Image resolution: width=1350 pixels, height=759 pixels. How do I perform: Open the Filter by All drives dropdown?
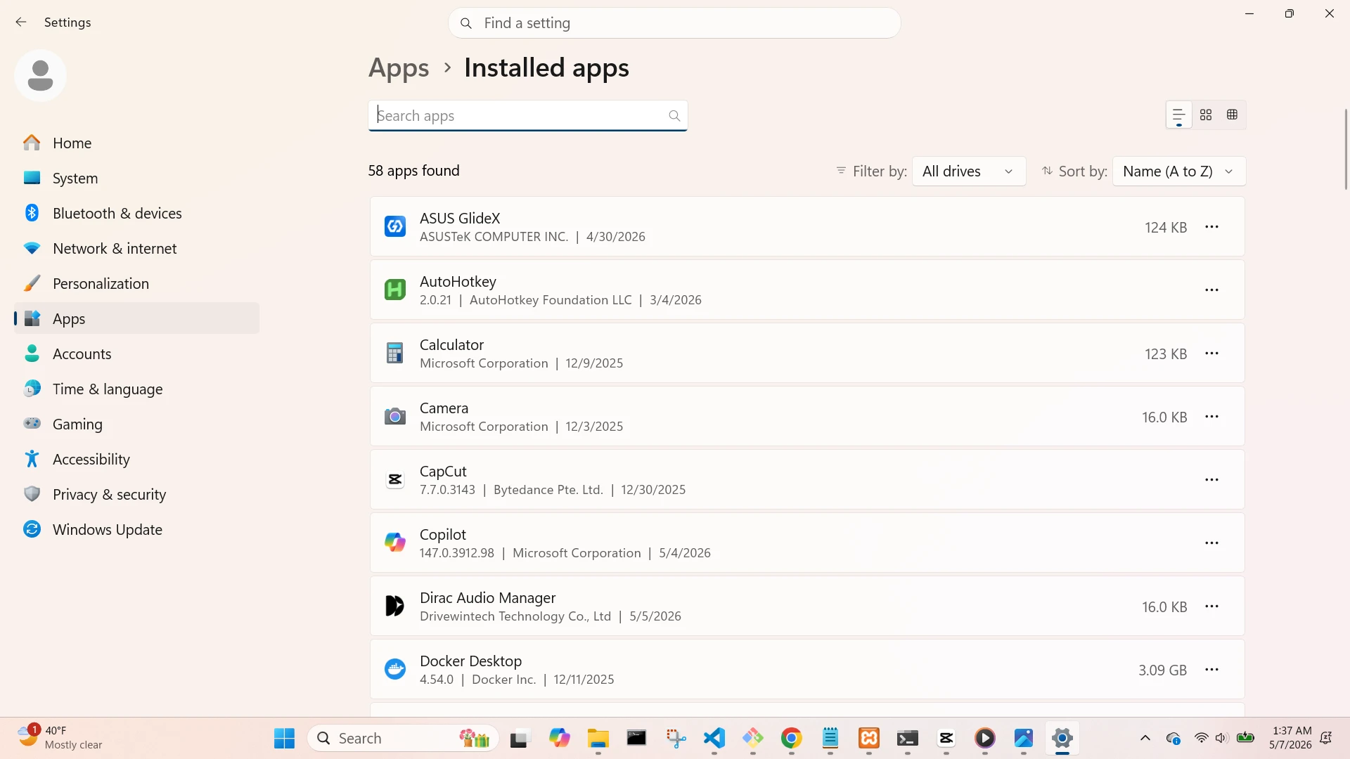point(969,171)
